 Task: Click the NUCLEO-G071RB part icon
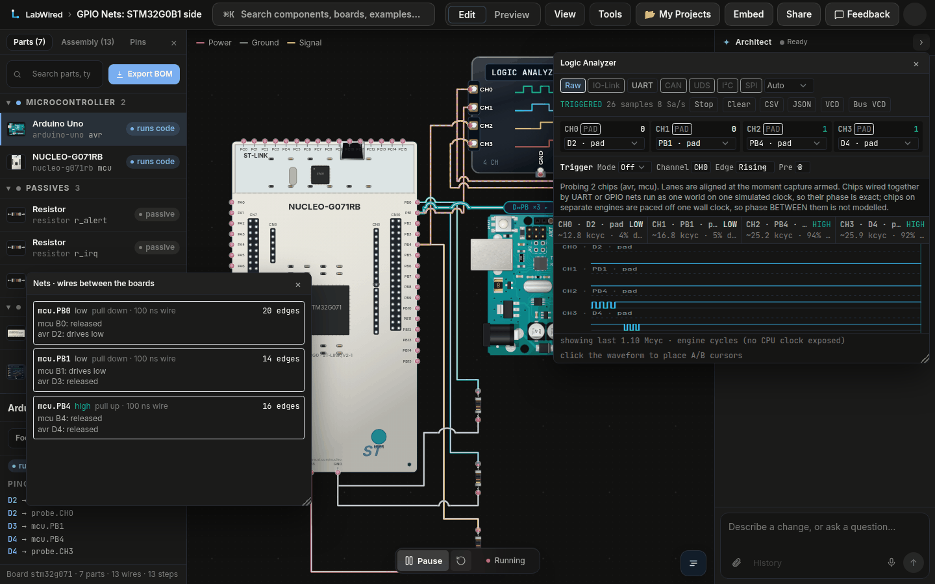pyautogui.click(x=16, y=162)
